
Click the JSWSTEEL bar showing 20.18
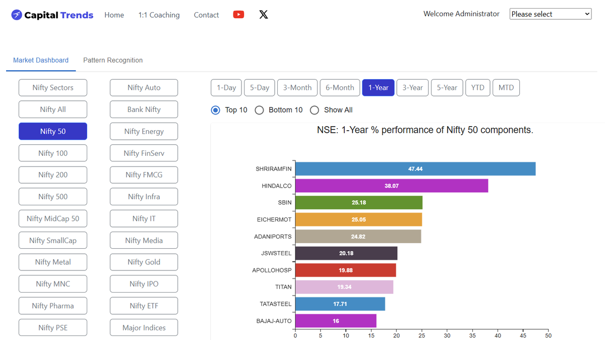(346, 253)
